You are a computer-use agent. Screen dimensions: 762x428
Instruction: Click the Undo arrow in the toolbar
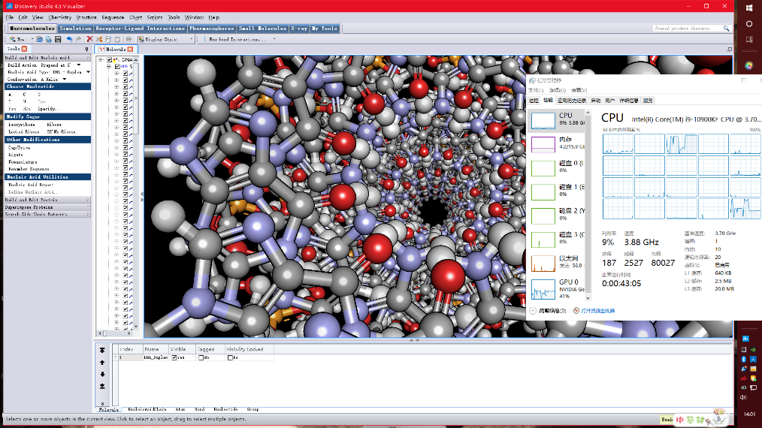click(x=69, y=39)
